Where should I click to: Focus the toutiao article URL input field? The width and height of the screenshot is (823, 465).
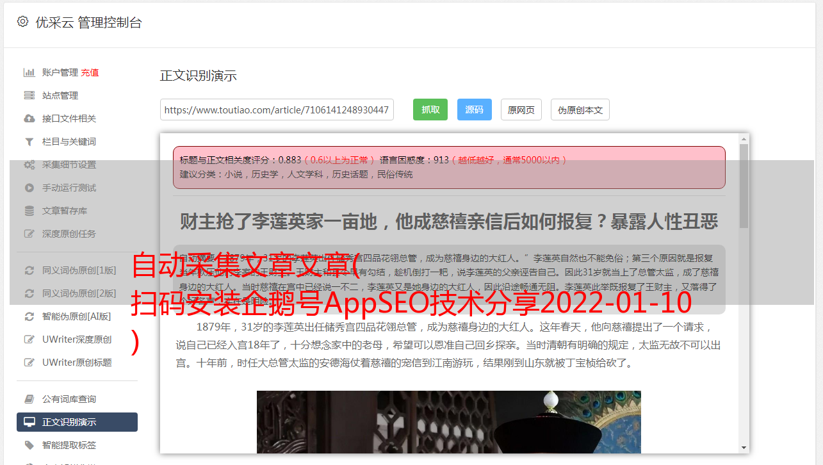[x=277, y=110]
